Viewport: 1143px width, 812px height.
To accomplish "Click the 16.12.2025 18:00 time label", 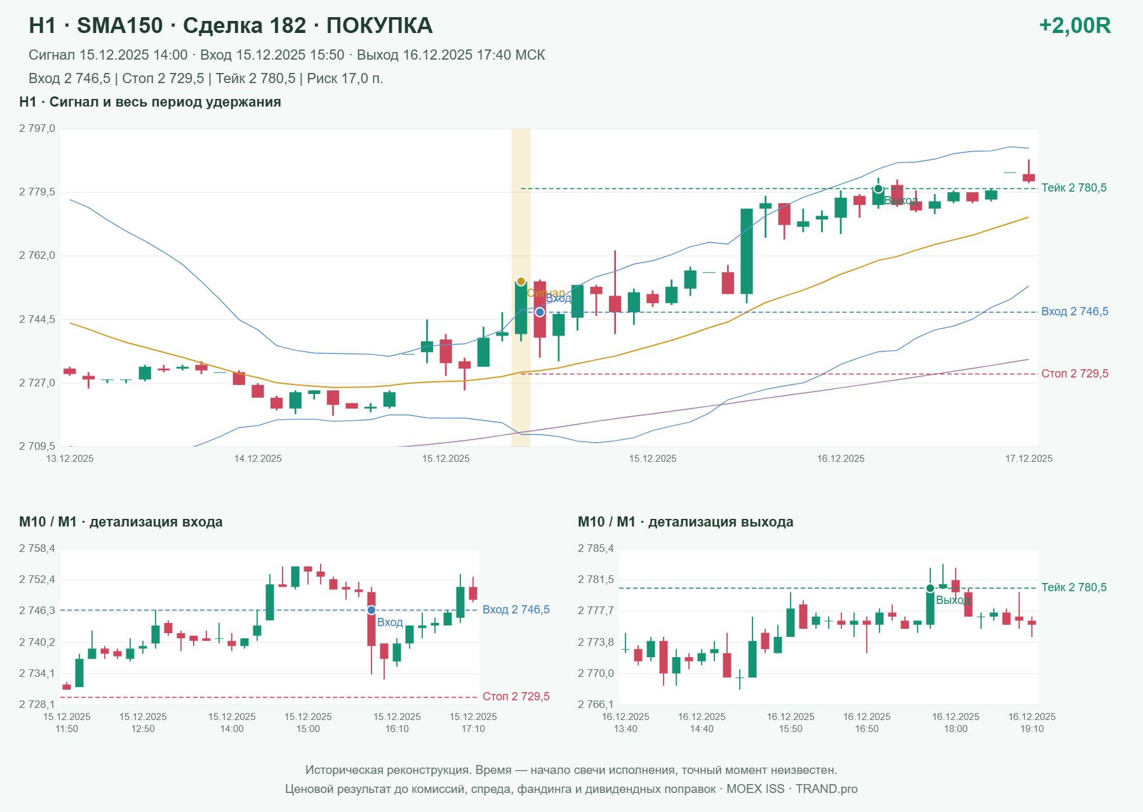I will tap(956, 723).
